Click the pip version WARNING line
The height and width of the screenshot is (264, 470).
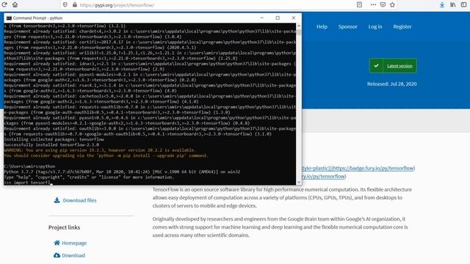click(100, 150)
